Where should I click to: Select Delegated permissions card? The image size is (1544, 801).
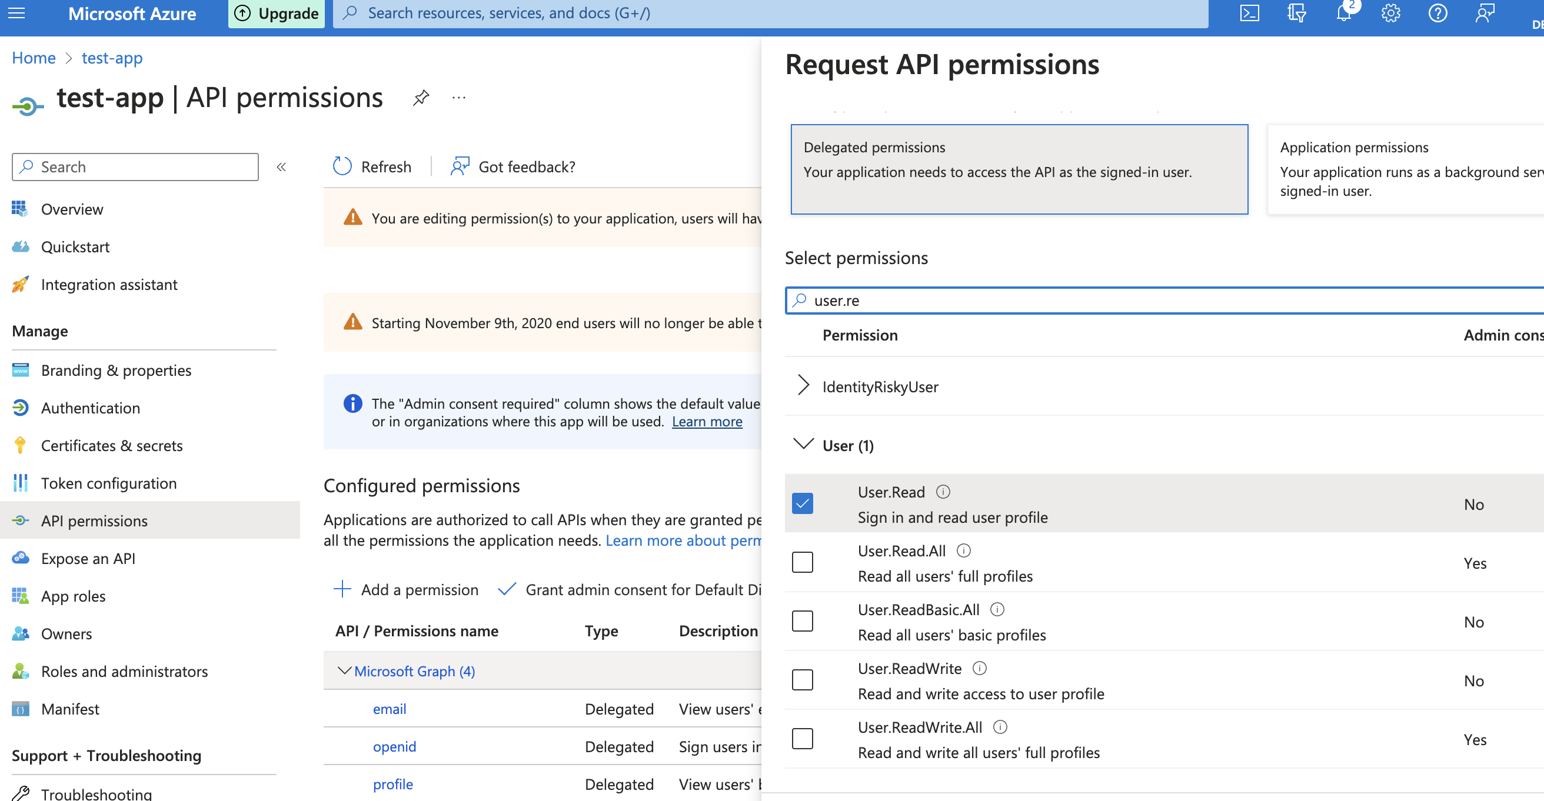(1019, 169)
